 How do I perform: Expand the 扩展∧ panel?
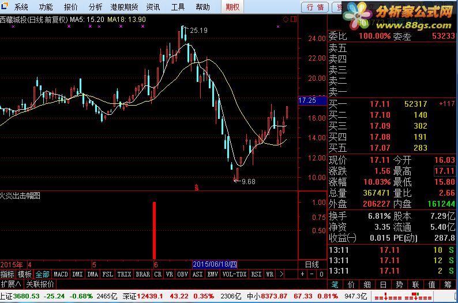tap(11, 284)
